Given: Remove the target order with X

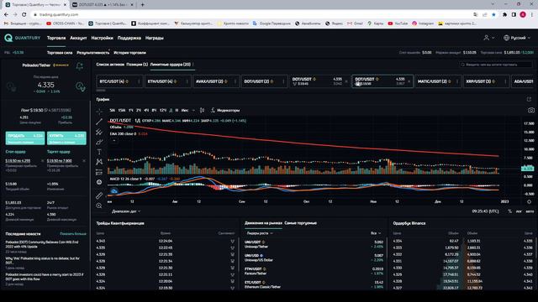Looking at the screenshot, I should click(84, 160).
